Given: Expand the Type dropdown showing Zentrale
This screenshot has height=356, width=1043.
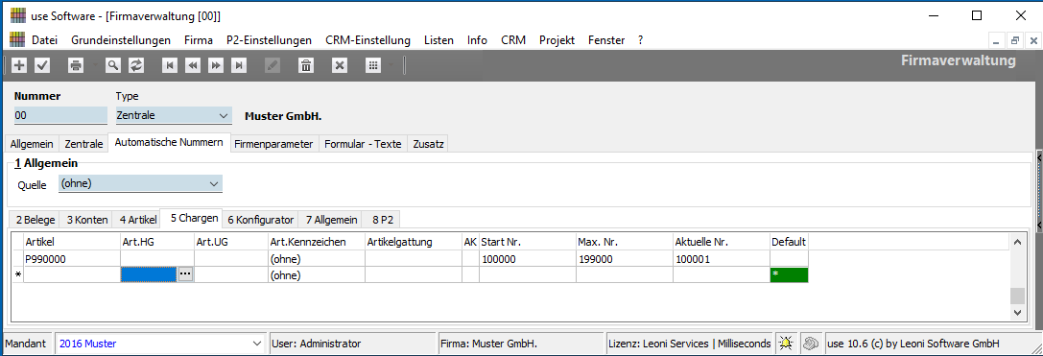Looking at the screenshot, I should 223,115.
